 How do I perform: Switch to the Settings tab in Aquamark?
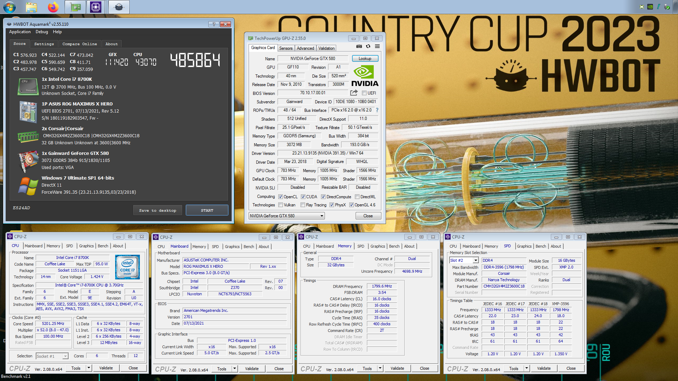point(44,44)
